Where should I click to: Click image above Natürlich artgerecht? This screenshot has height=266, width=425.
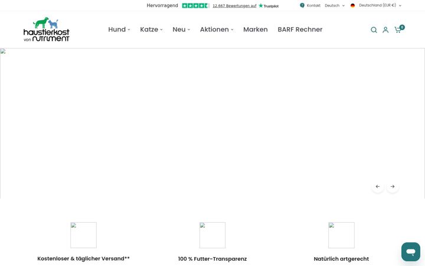[341, 235]
